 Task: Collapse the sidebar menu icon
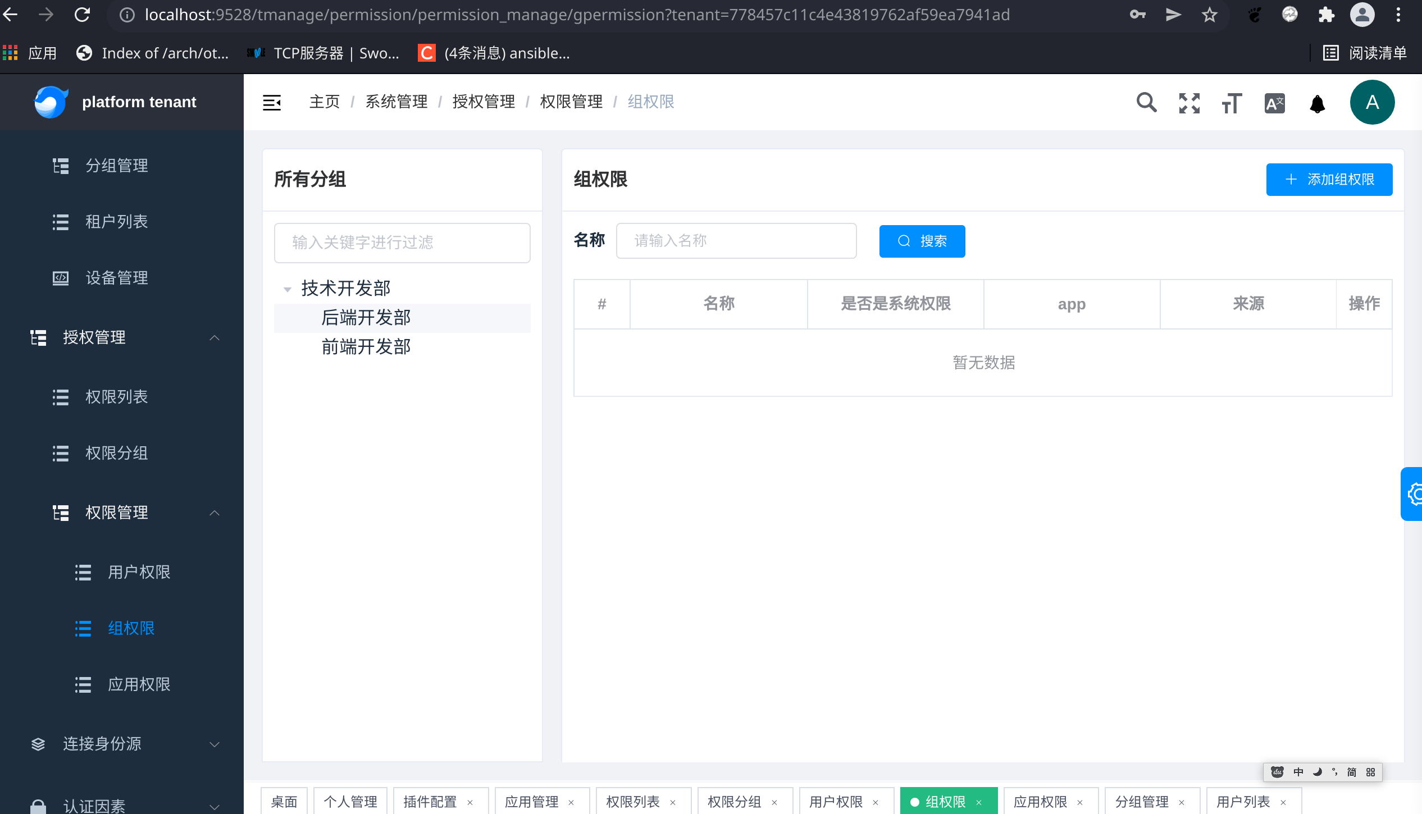pos(272,103)
